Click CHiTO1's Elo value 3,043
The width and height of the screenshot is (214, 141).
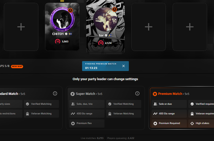click(x=65, y=41)
